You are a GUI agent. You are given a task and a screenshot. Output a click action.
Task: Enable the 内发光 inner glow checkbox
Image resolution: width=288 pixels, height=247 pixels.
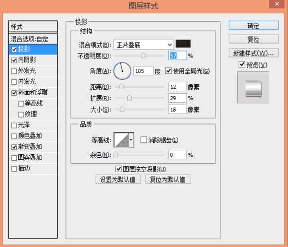[x=14, y=82]
